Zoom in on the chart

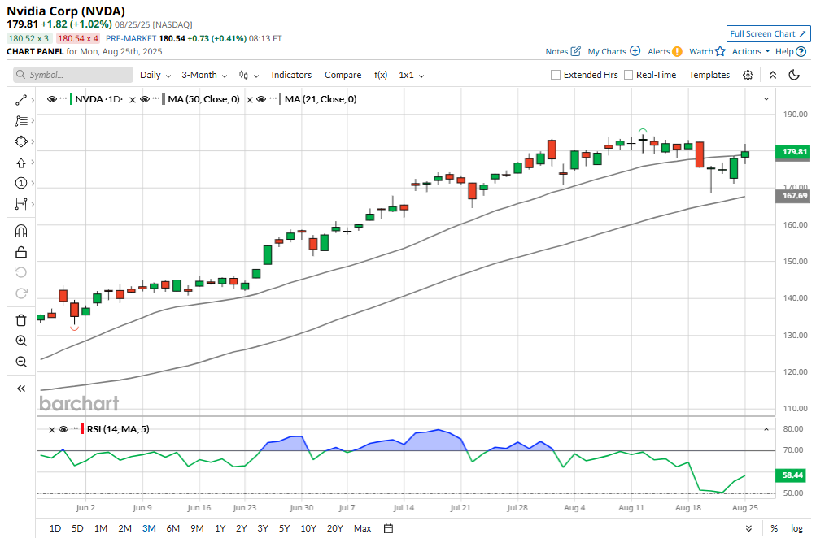click(21, 341)
